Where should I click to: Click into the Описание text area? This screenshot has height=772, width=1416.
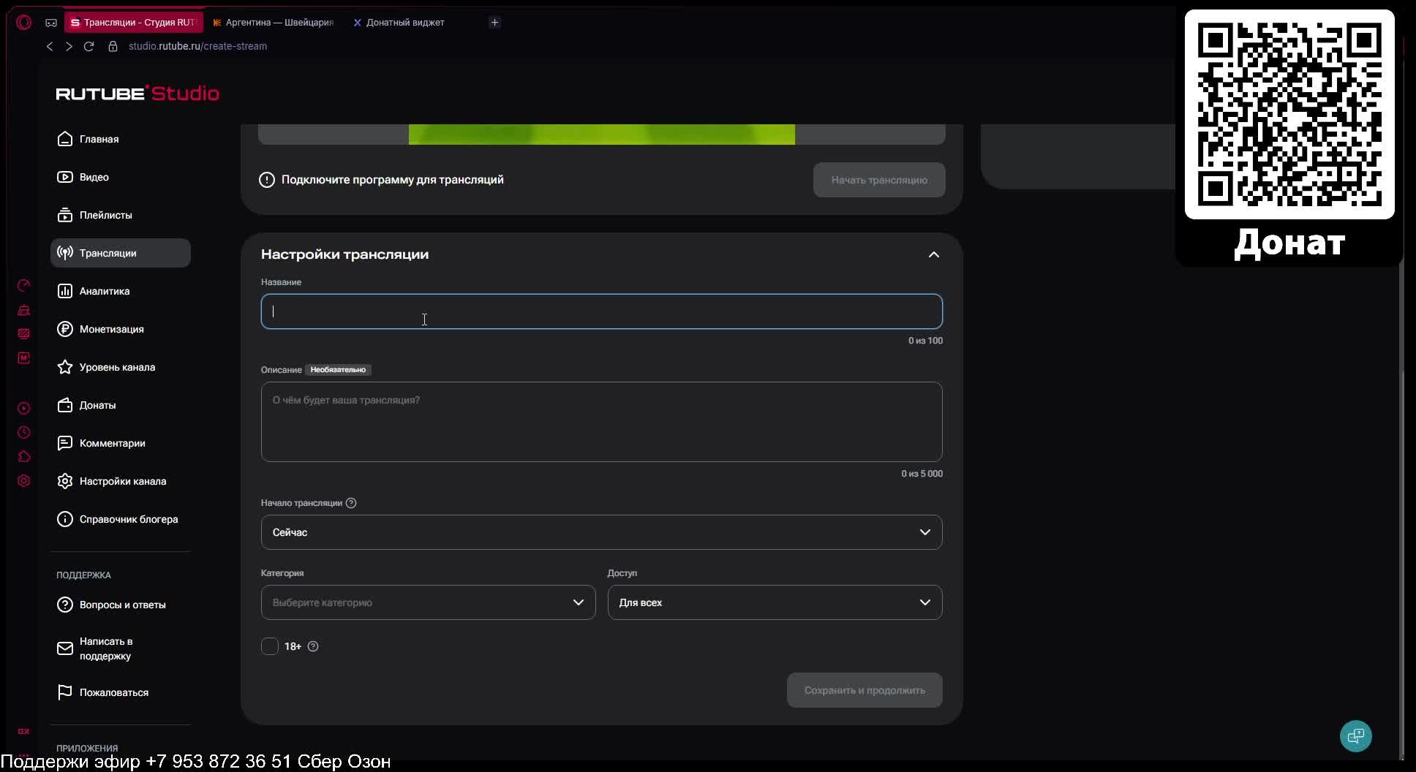pos(601,422)
